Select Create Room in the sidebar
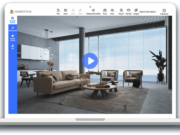The width and height of the screenshot is (180, 135). (x=13, y=20)
